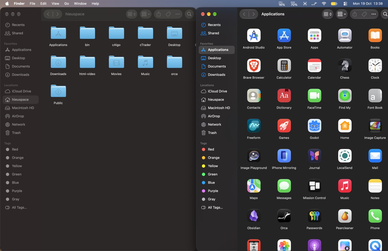
Task: Open the File menu in the menu bar
Action: 32,4
